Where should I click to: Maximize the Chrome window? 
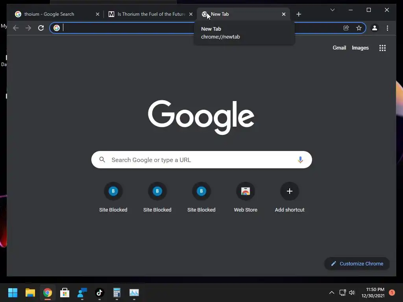(x=368, y=10)
